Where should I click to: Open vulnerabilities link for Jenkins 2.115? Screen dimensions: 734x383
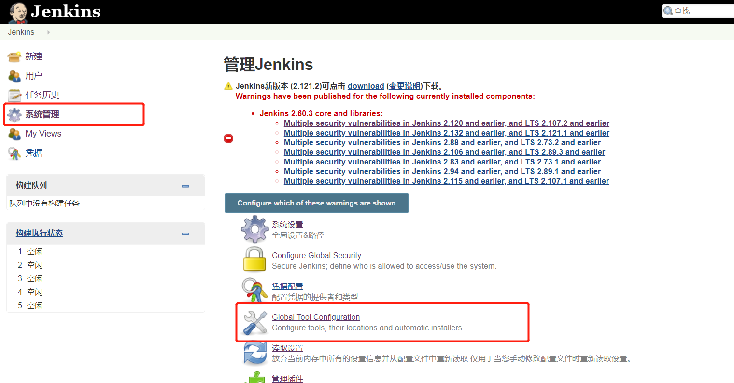tap(446, 181)
